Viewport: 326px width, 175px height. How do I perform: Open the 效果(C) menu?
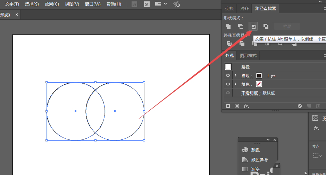coord(52,4)
